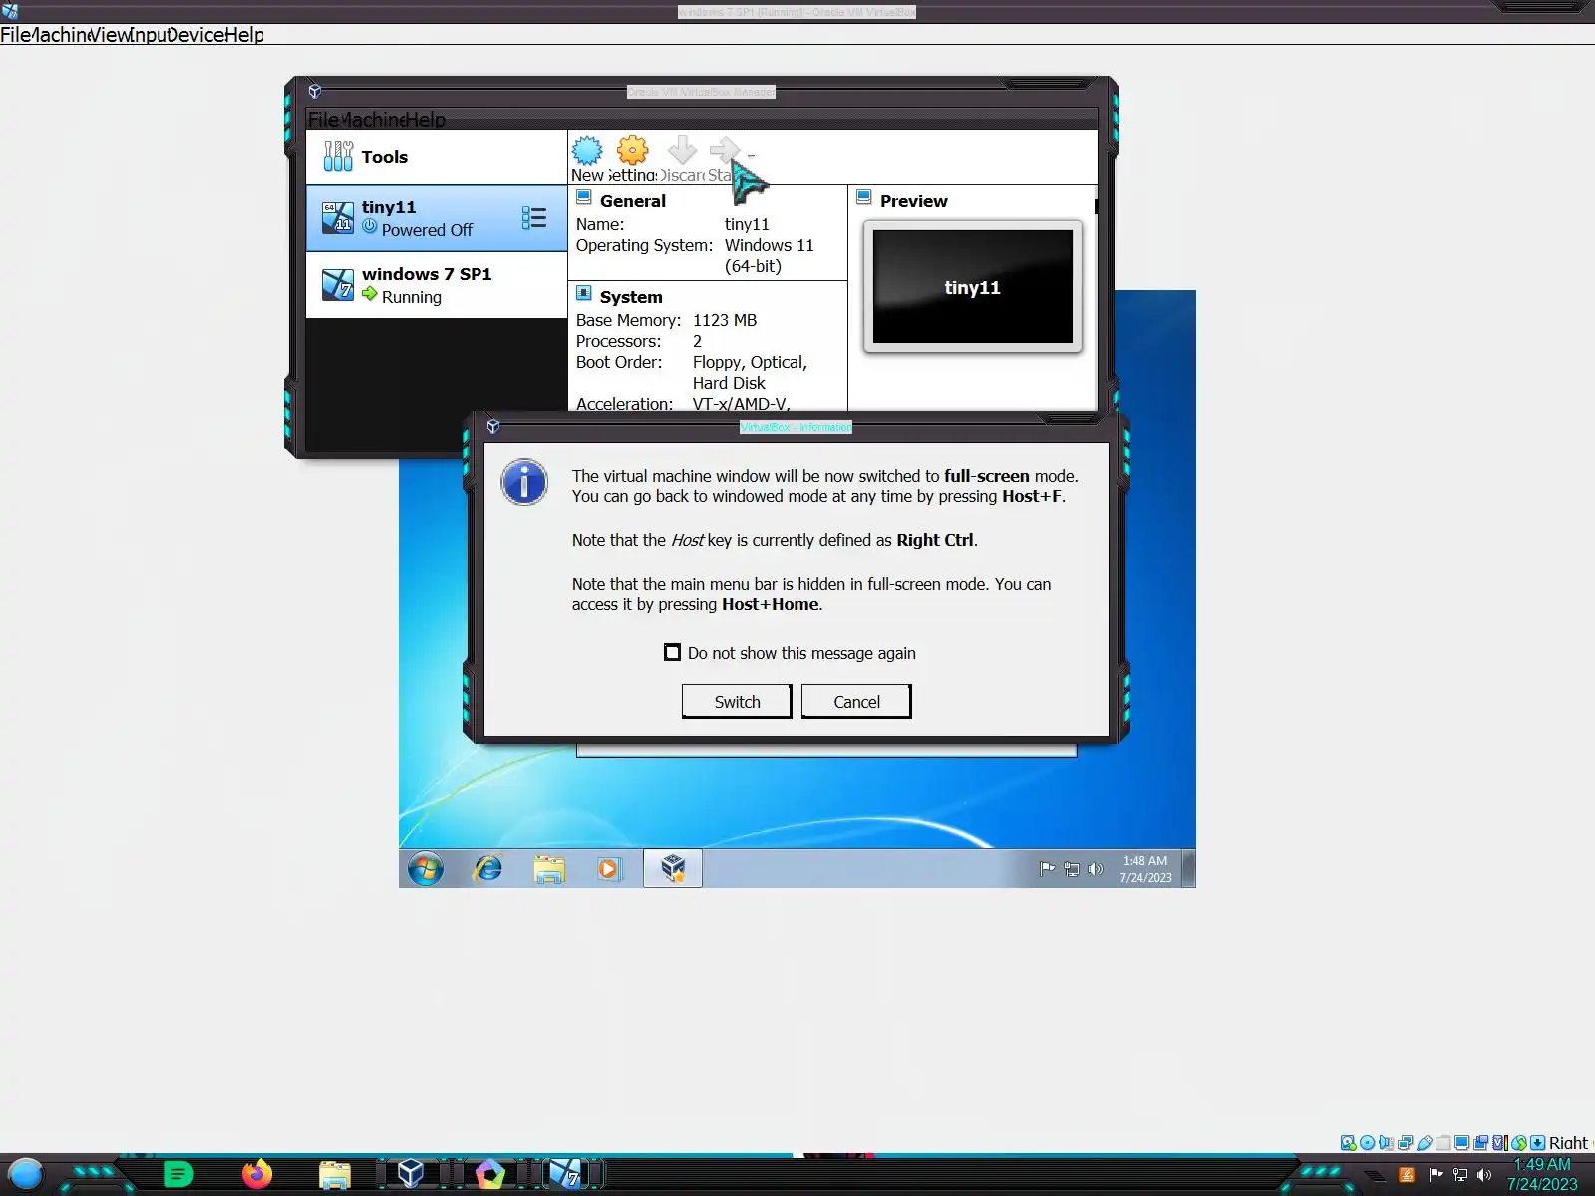Image resolution: width=1595 pixels, height=1196 pixels.
Task: Click the audio status bar icon
Action: point(1386,1143)
